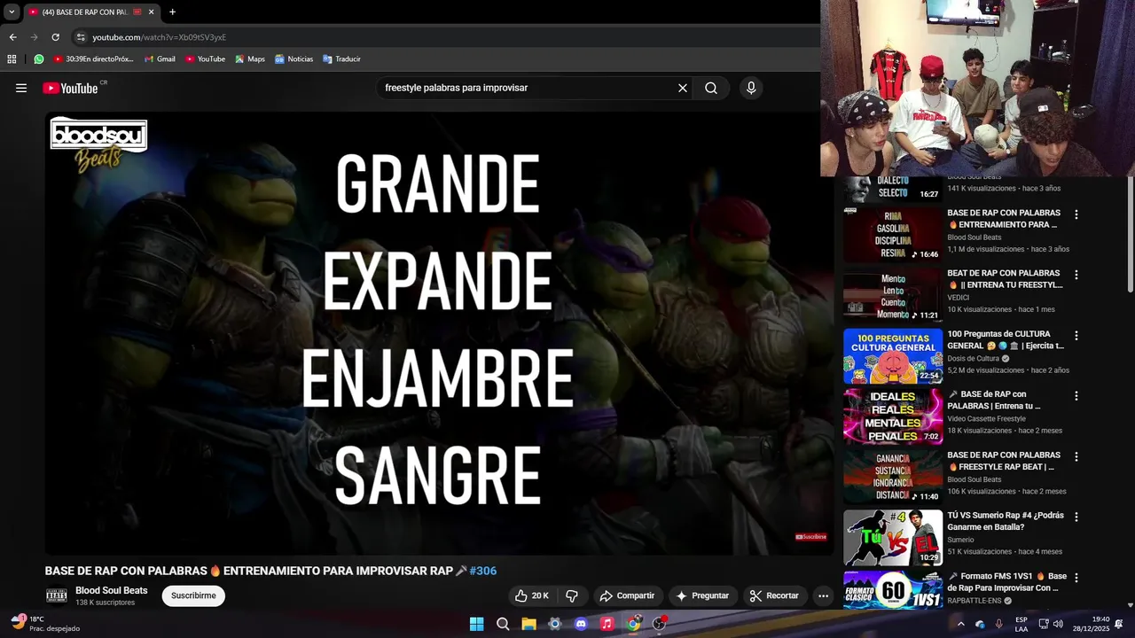Open the WhatsApp bookmark
Viewport: 1135px width, 638px height.
tap(39, 59)
